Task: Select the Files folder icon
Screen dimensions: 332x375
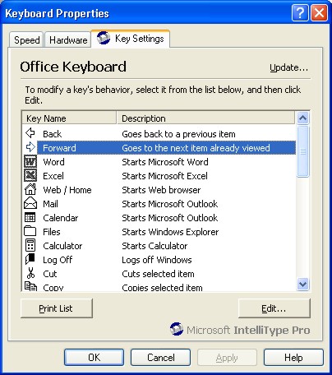Action: click(30, 231)
